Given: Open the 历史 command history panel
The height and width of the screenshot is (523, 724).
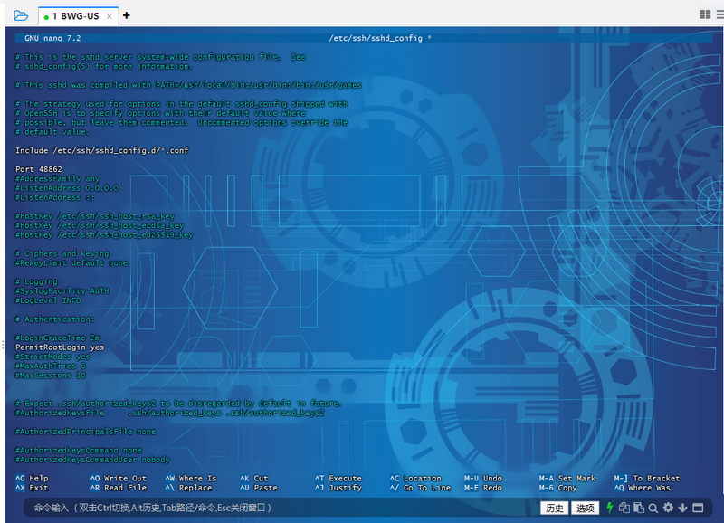Looking at the screenshot, I should click(554, 508).
